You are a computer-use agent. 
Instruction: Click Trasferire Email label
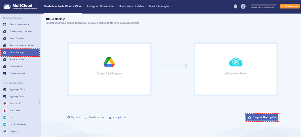point(17,74)
